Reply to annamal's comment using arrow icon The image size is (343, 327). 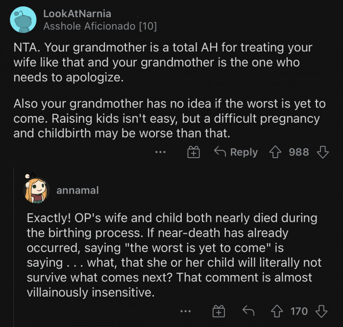coord(249,311)
